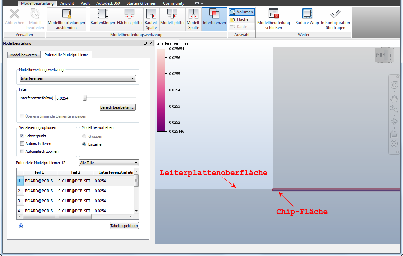Click the Interferenztiefe slider handle
The height and width of the screenshot is (256, 403).
(85, 98)
